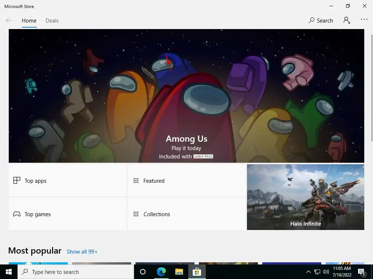The width and height of the screenshot is (373, 279).
Task: Go back using the back arrow
Action: (x=9, y=20)
